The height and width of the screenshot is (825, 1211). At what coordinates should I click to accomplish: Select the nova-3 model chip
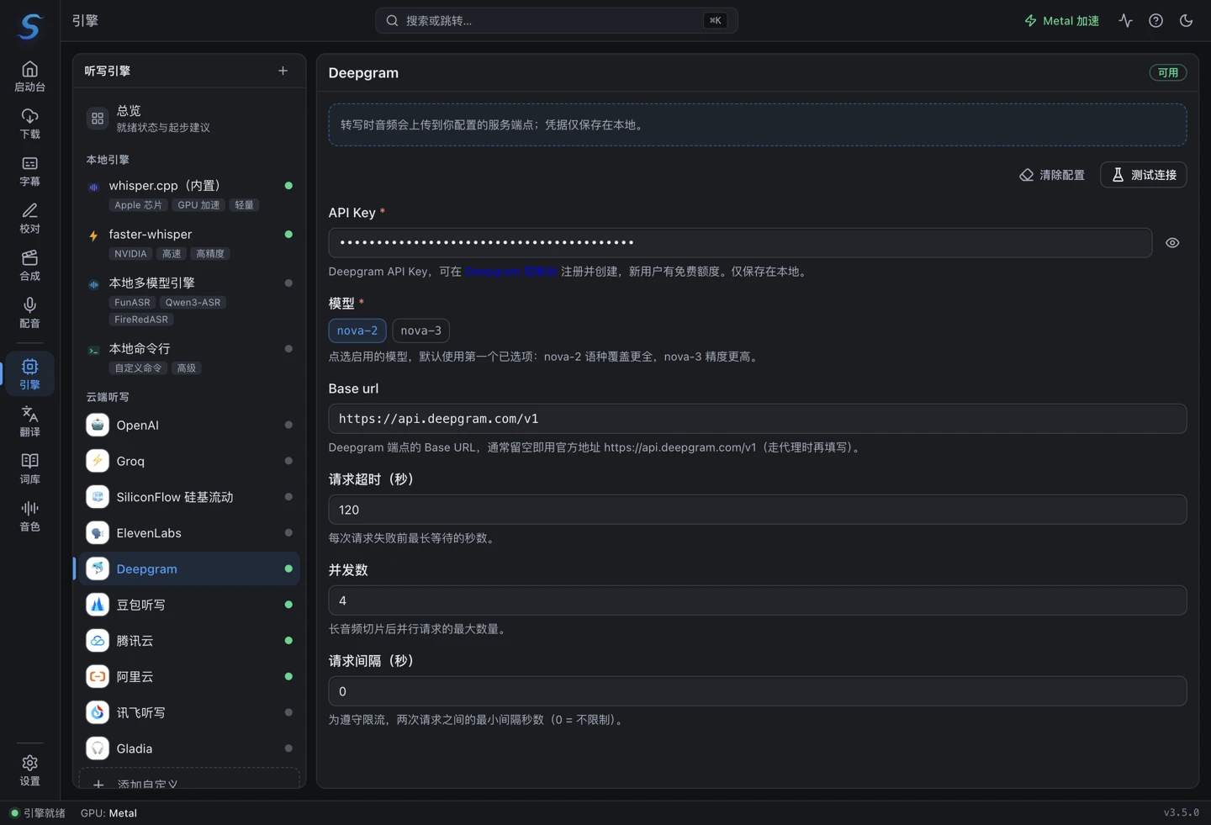pos(420,331)
